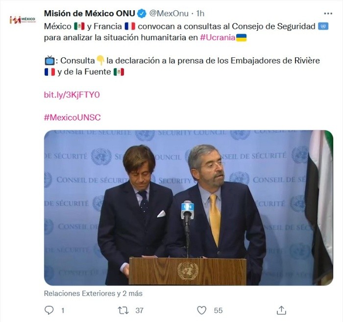Click the Misión de México ONU display name
Screen dimensions: 343x322
(89, 13)
